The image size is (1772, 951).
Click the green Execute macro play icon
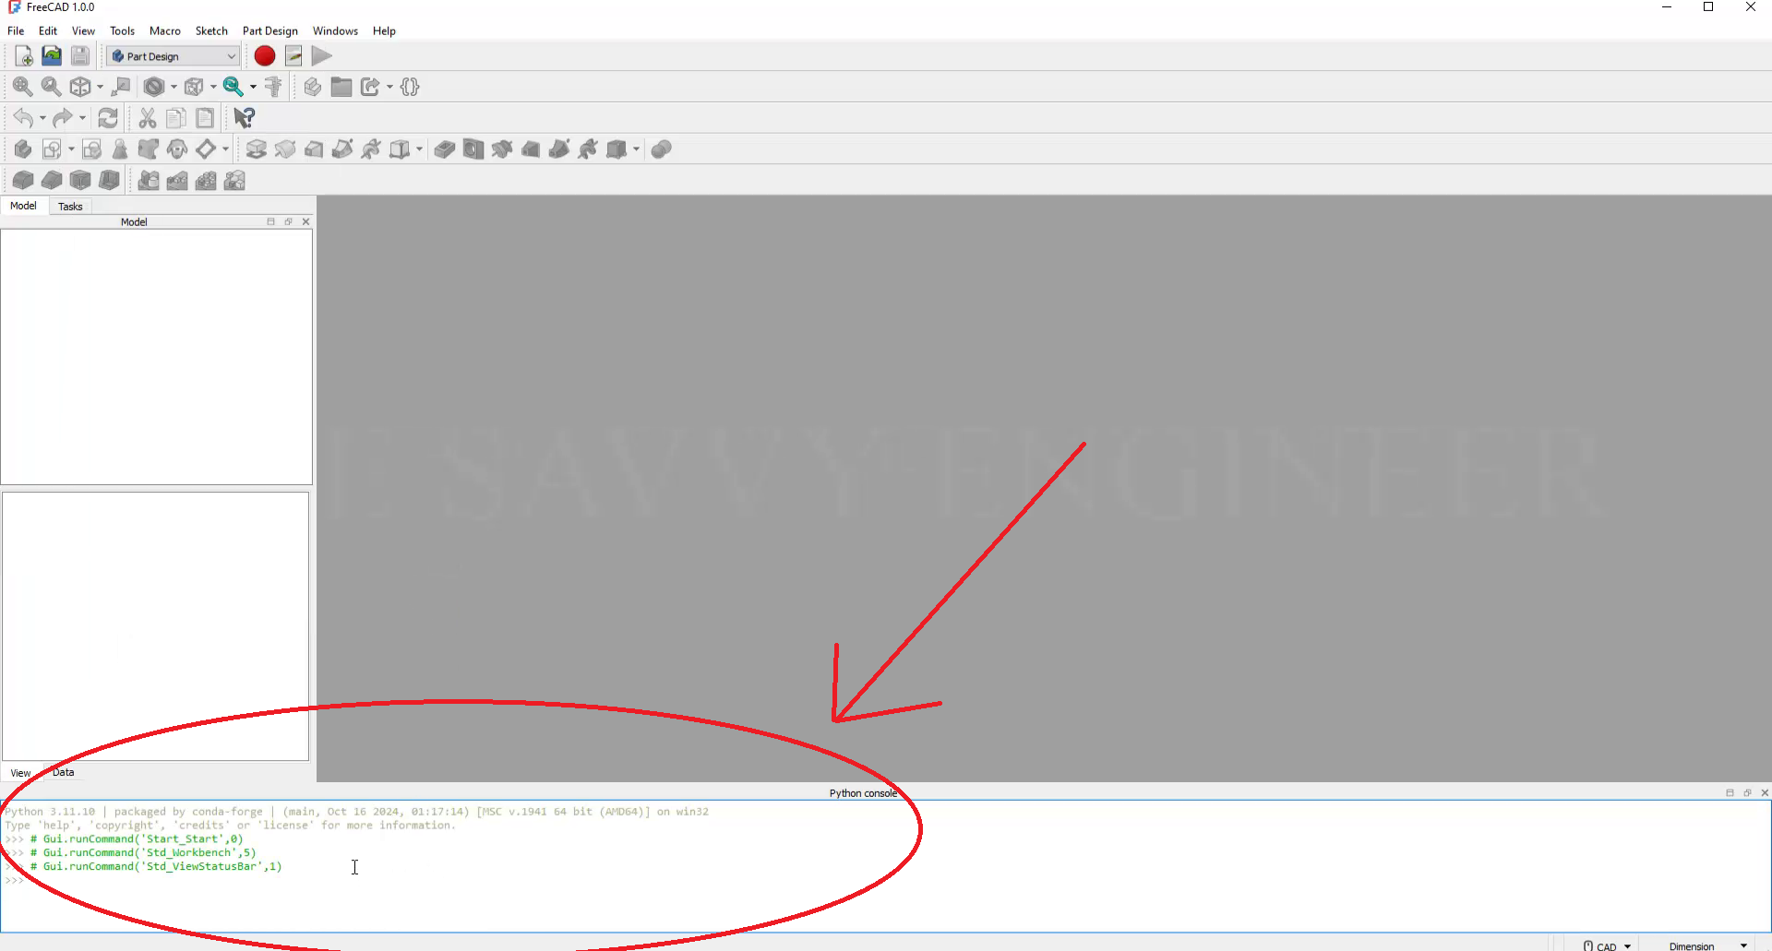pos(321,56)
